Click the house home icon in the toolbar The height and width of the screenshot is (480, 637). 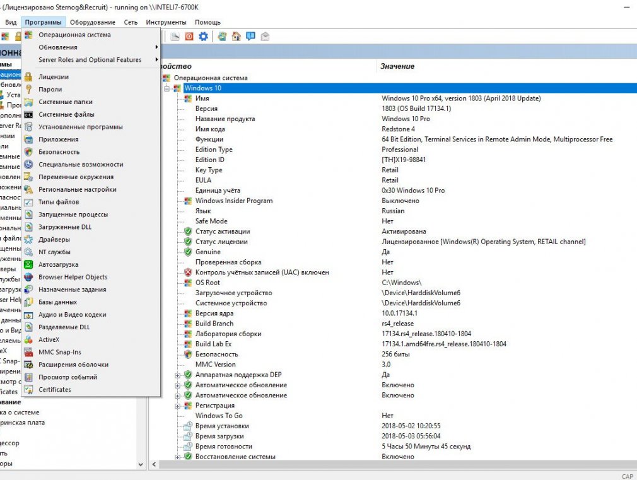click(x=236, y=37)
